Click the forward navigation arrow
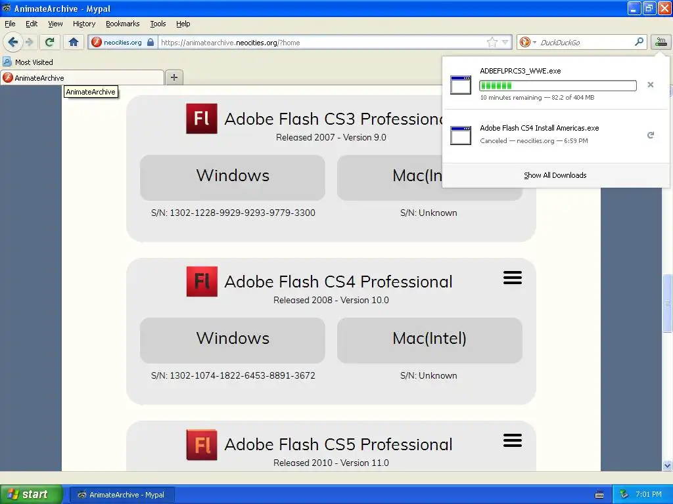The image size is (673, 504). 29,42
